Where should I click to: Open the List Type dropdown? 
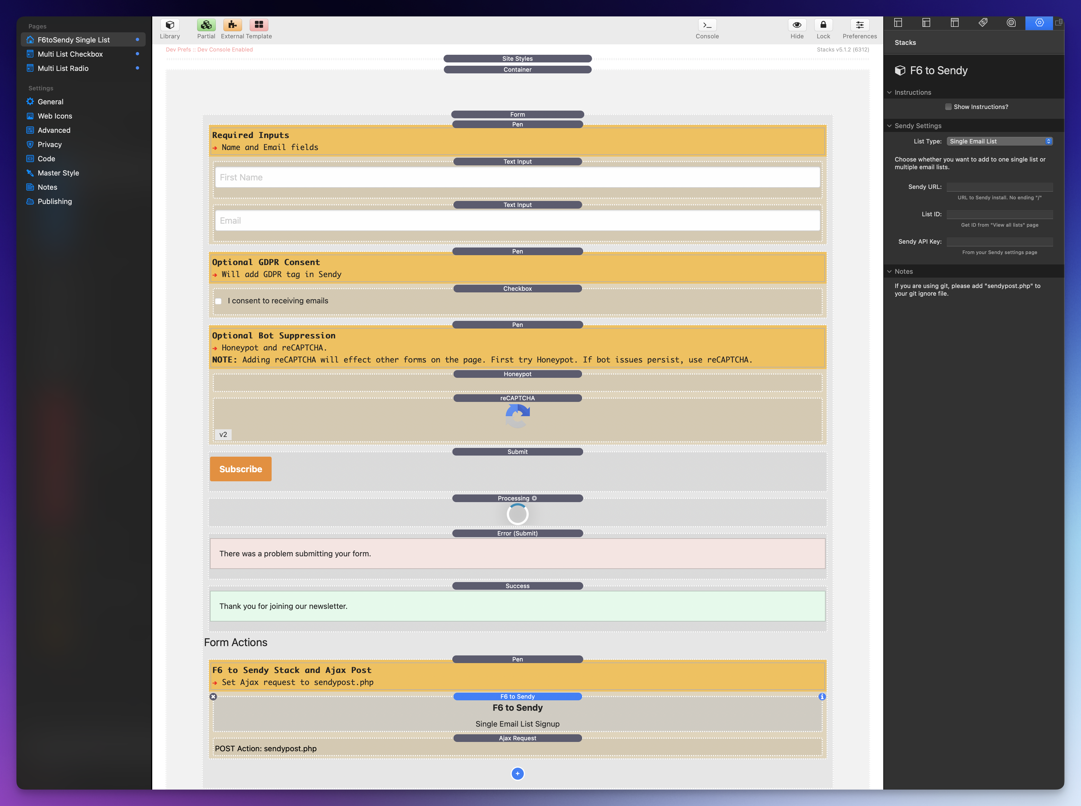click(999, 142)
